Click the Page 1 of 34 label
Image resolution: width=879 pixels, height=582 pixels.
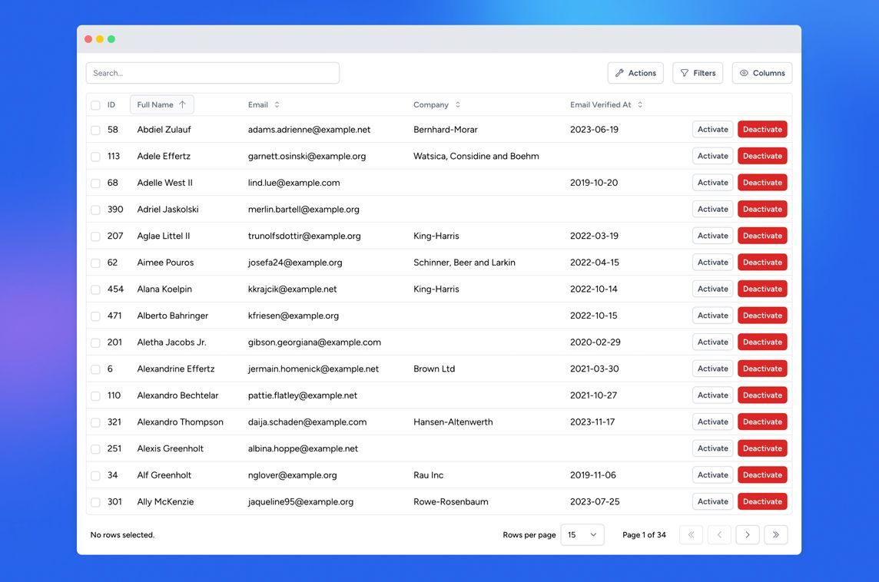pos(644,535)
